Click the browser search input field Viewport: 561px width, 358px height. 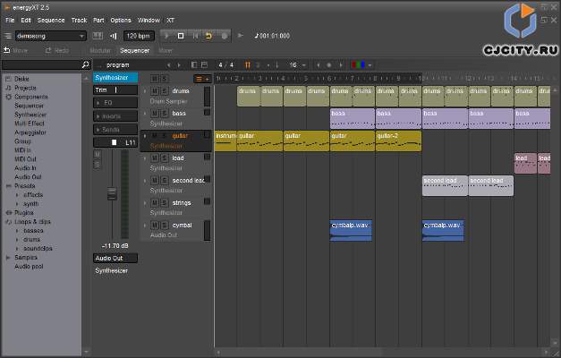point(41,64)
